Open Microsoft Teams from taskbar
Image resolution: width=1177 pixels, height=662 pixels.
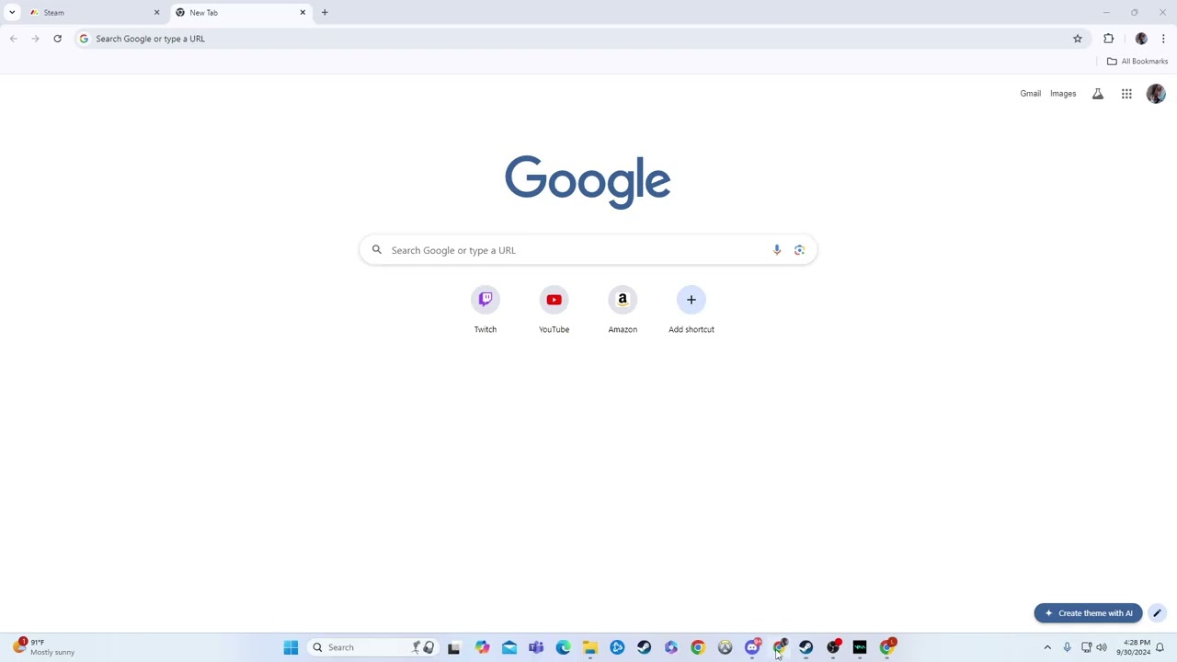coord(536,647)
